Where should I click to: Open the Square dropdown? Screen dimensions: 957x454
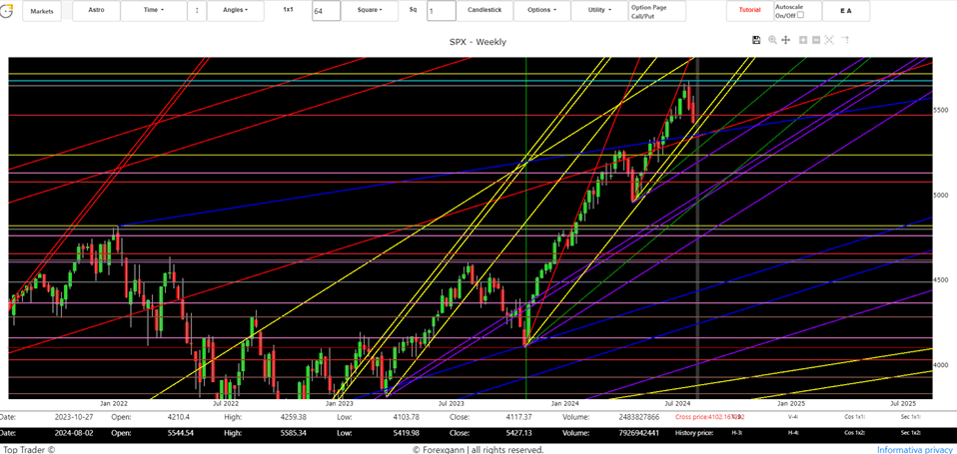pyautogui.click(x=370, y=11)
